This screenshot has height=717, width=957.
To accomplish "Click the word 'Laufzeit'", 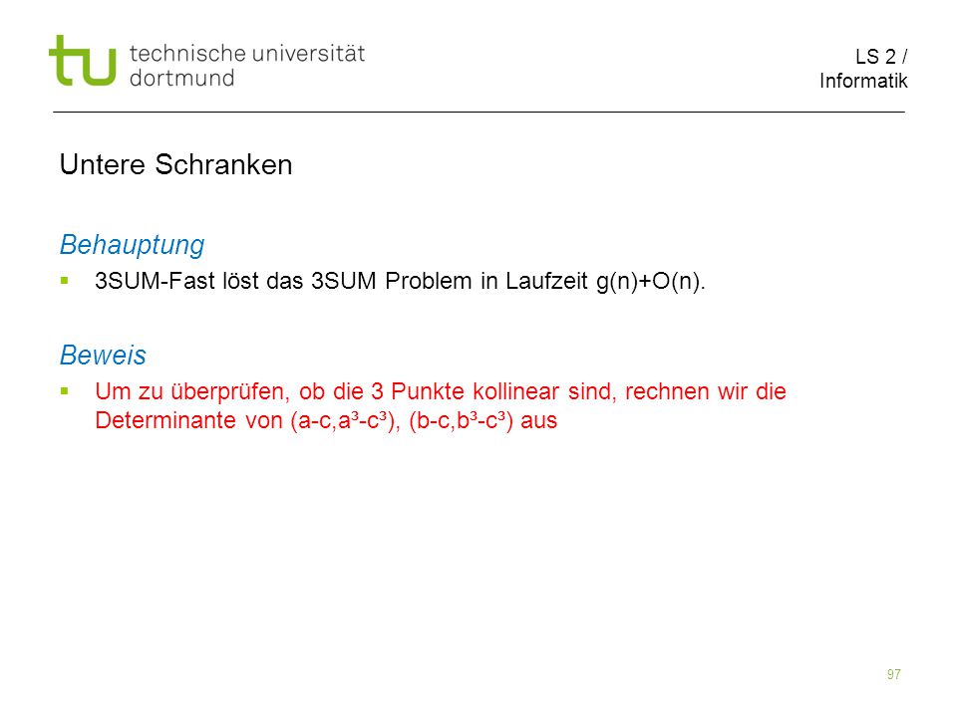I will (x=547, y=281).
